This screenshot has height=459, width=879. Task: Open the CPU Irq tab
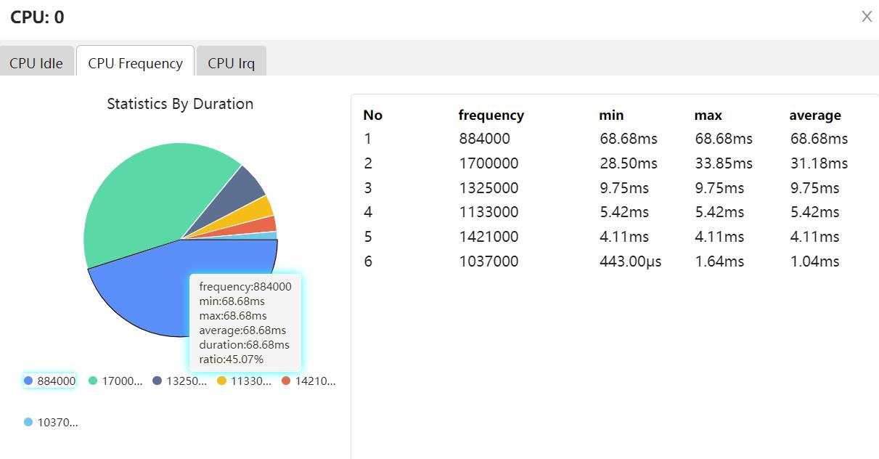[231, 63]
